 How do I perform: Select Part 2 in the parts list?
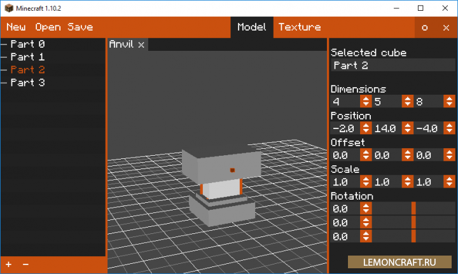27,70
